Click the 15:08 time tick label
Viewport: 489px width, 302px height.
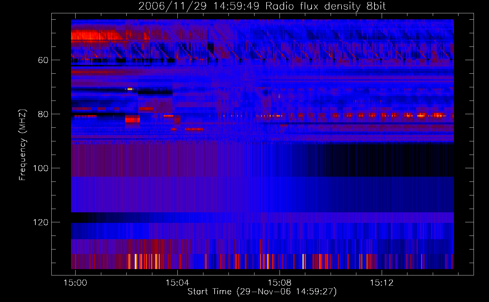tap(280, 283)
